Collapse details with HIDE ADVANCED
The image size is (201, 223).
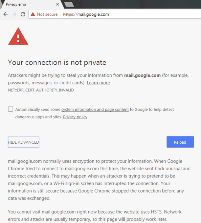24,142
